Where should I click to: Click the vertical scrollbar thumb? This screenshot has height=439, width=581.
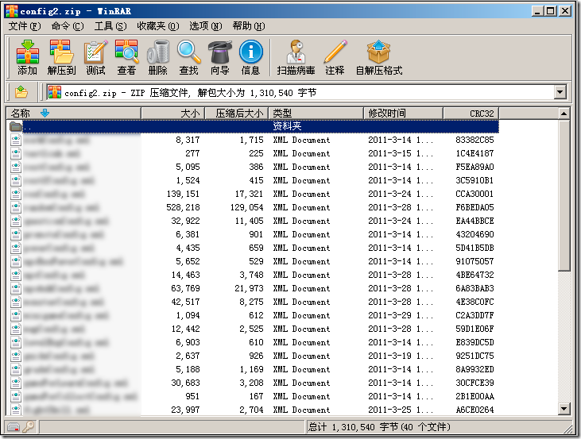564,195
